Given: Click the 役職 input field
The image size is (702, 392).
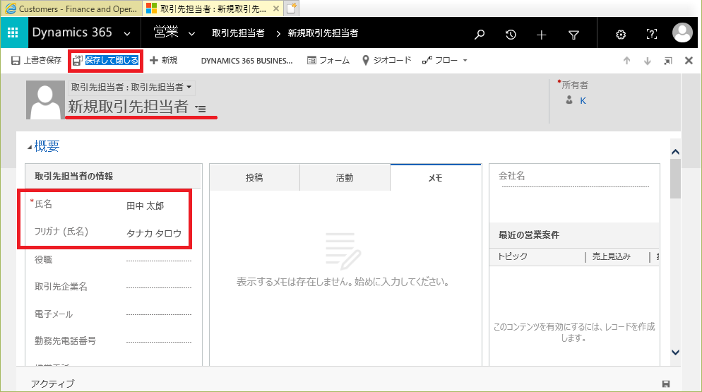Looking at the screenshot, I should (158, 260).
